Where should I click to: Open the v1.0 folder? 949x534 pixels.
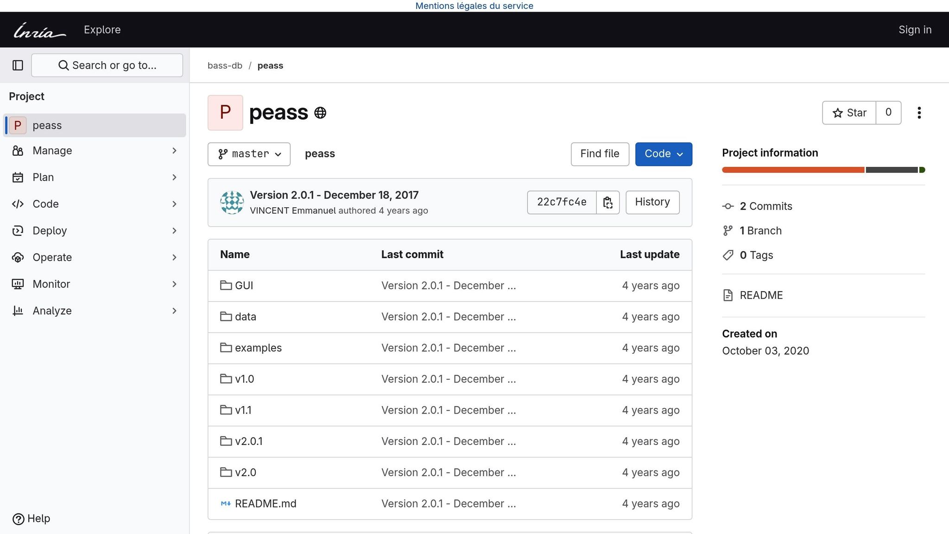[x=244, y=379]
